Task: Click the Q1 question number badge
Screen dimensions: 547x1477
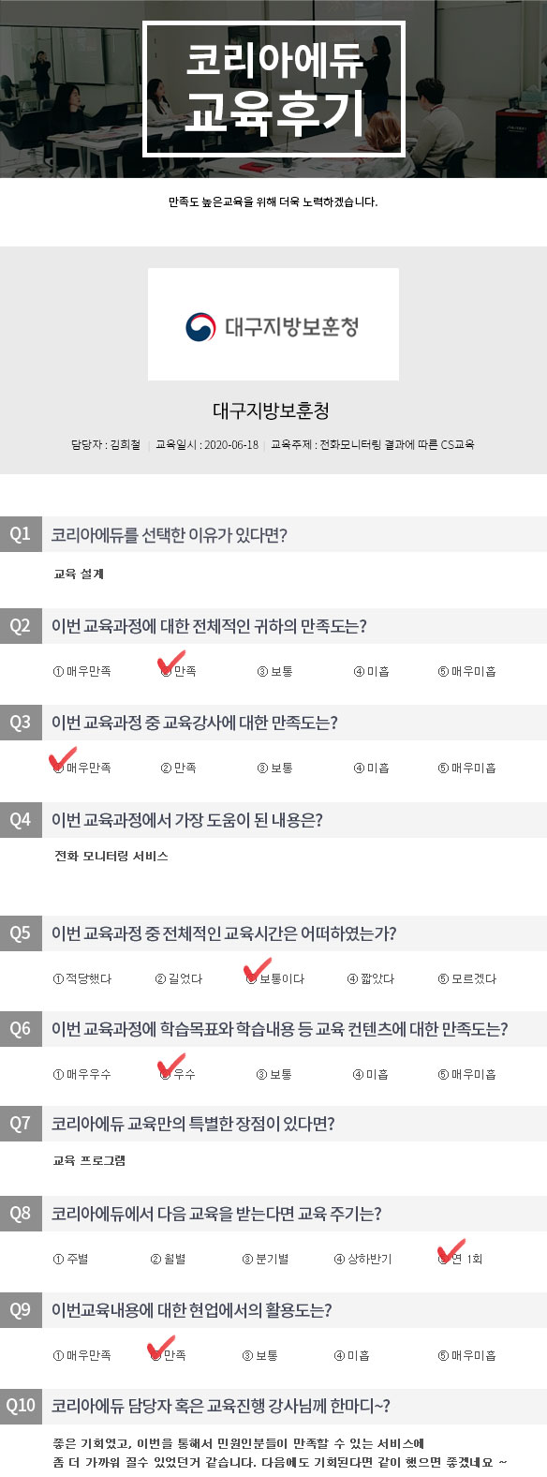Action: [21, 534]
